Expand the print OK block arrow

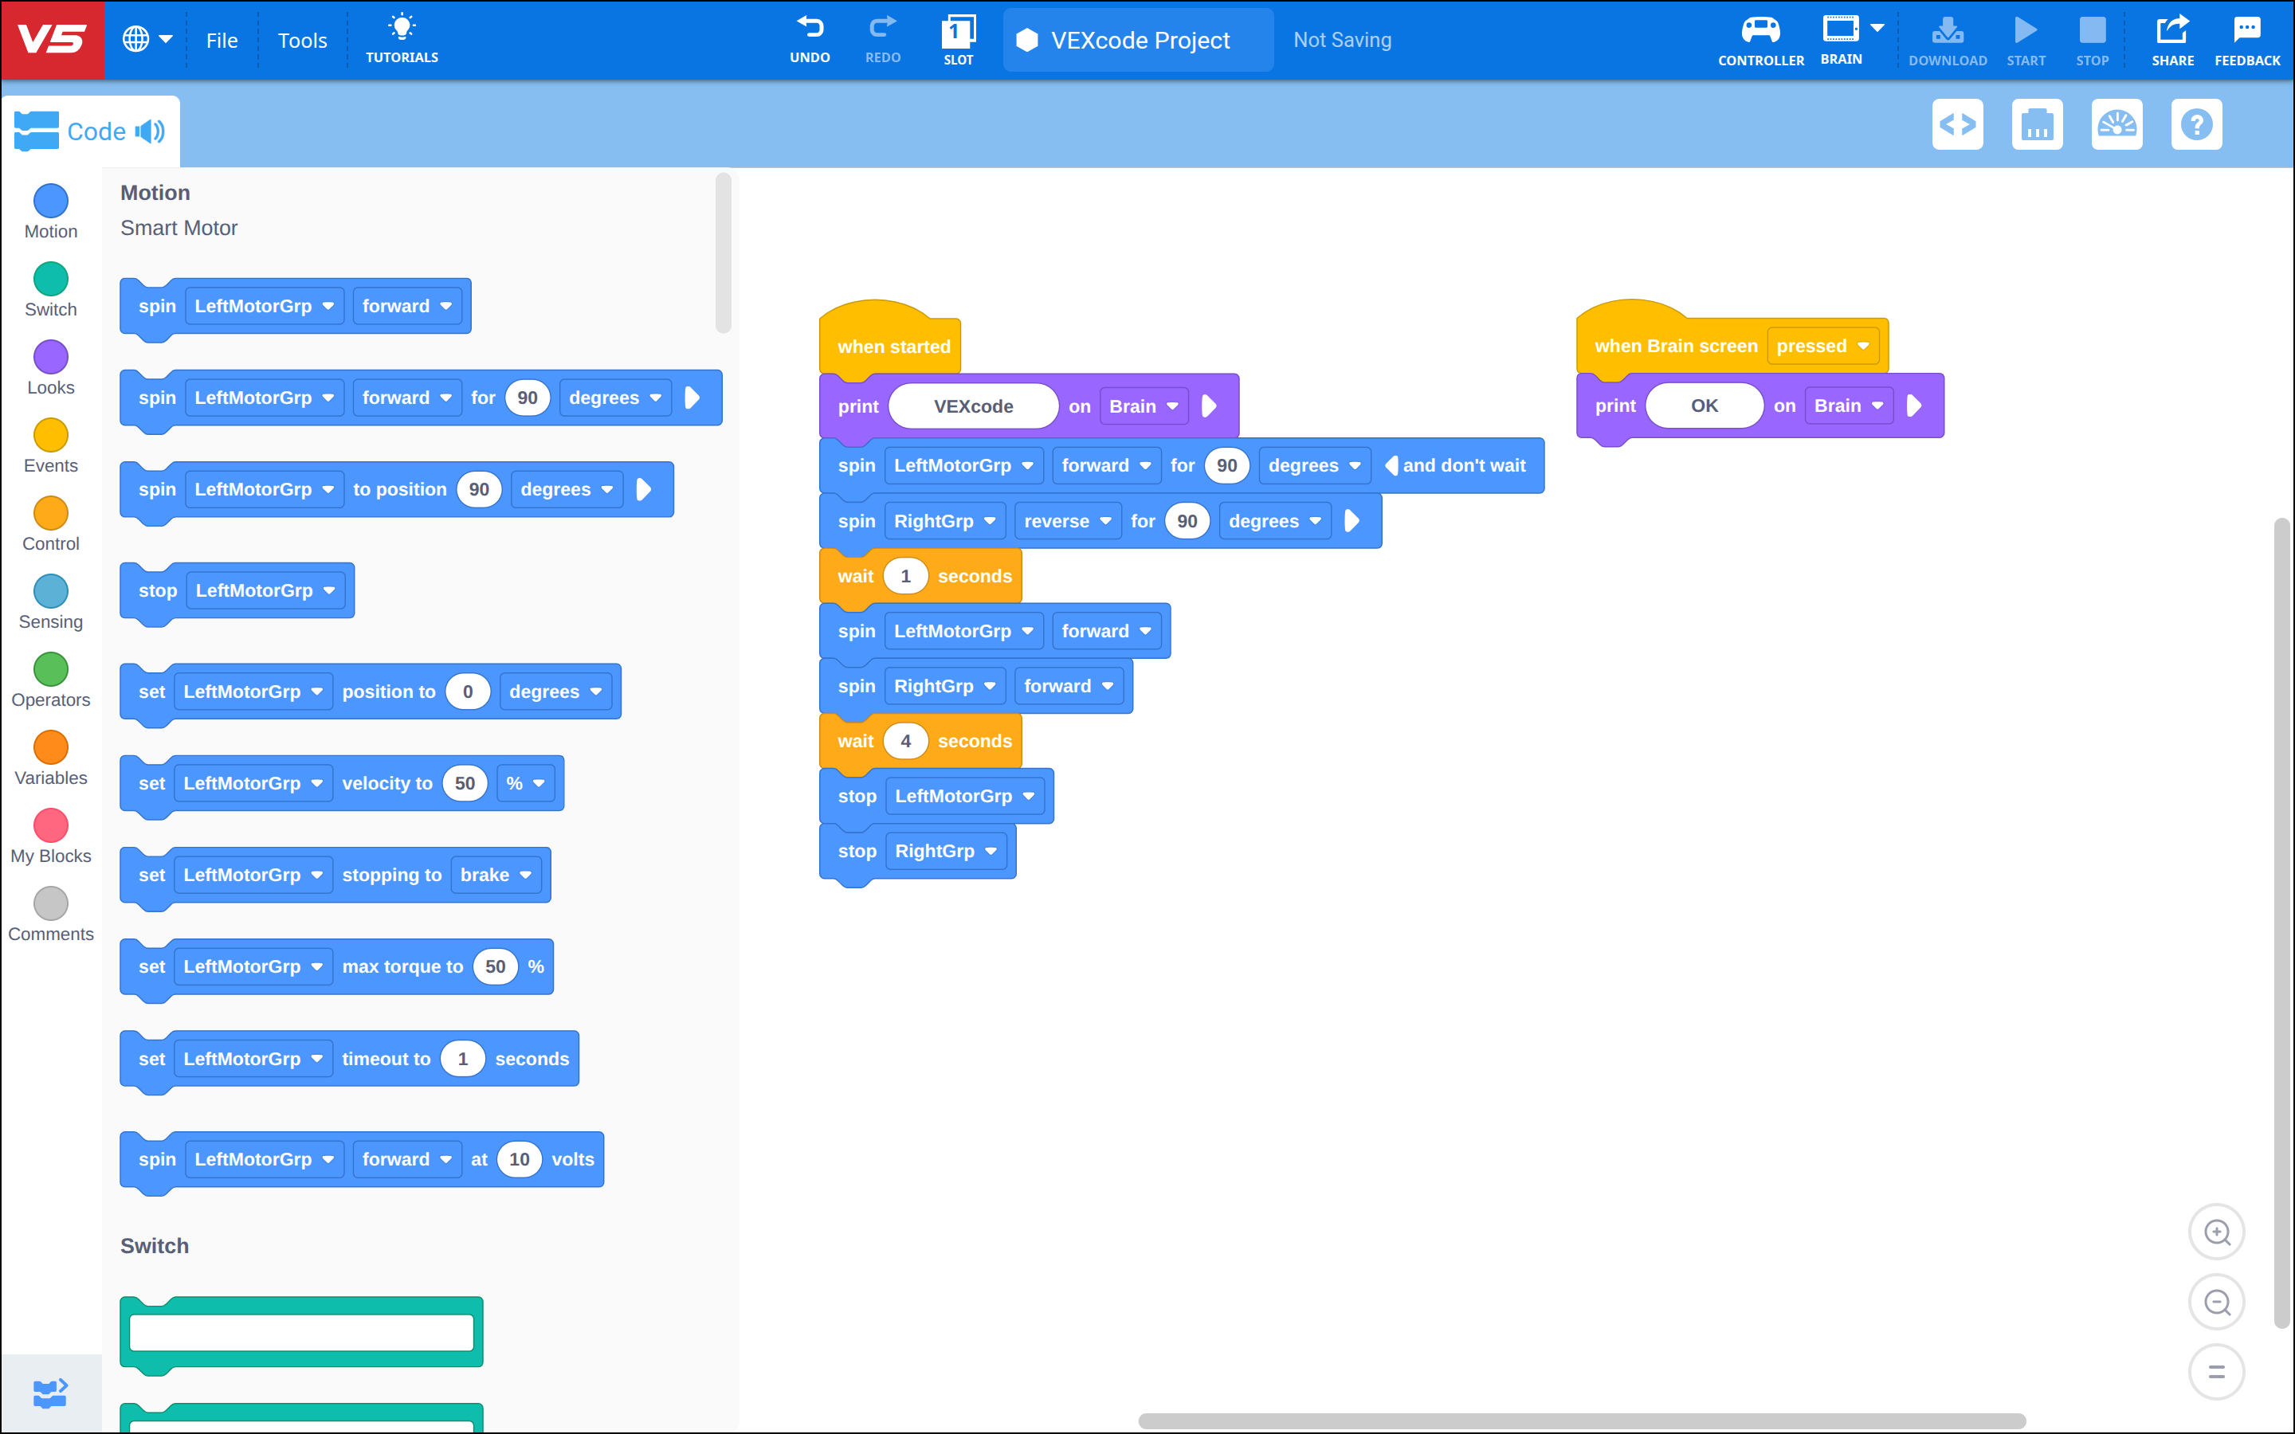(x=1914, y=406)
